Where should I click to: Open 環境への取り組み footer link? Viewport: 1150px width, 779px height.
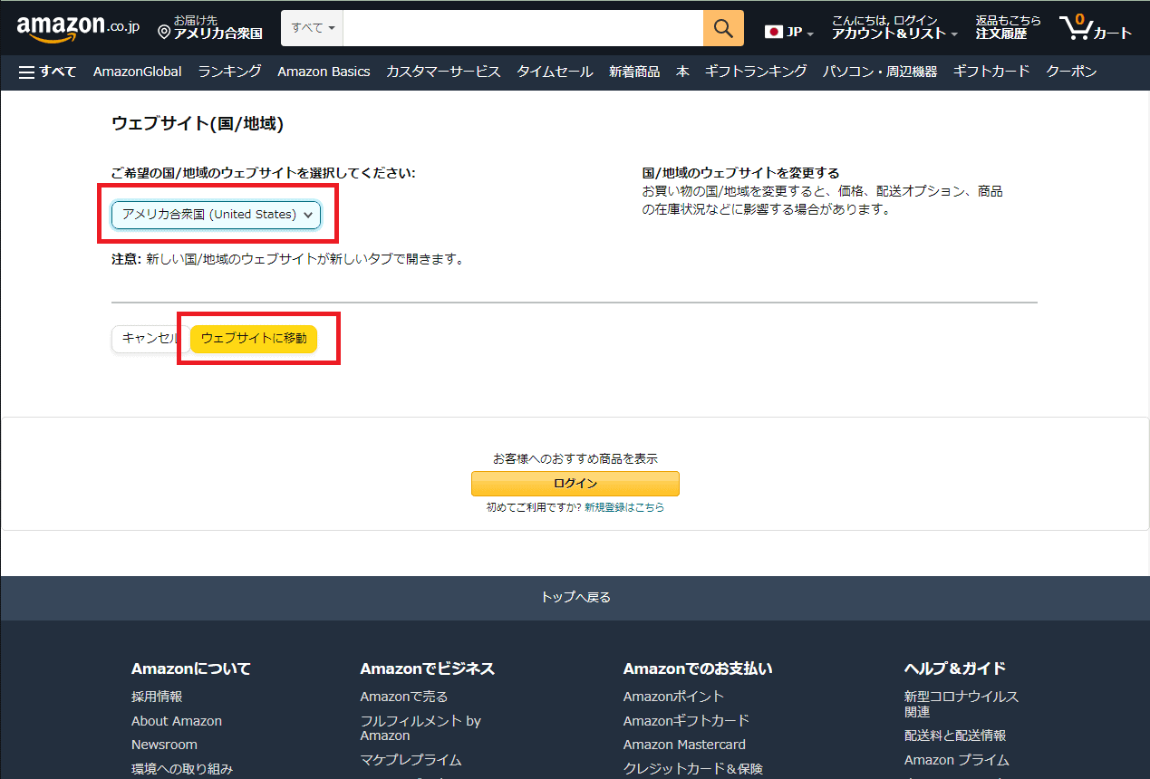[x=182, y=769]
